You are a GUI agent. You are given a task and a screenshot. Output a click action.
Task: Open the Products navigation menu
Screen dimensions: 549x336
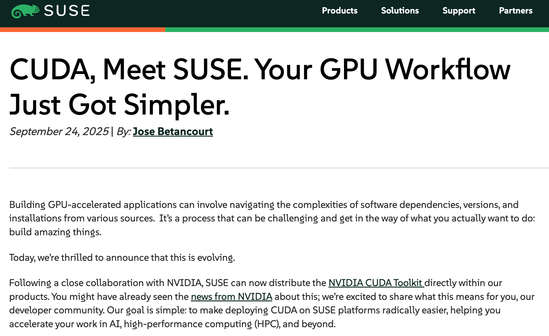340,11
